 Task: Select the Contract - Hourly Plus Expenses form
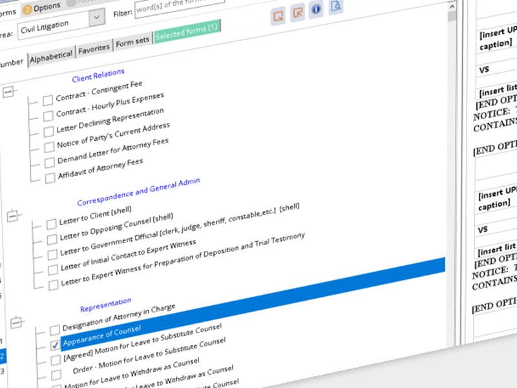click(110, 105)
